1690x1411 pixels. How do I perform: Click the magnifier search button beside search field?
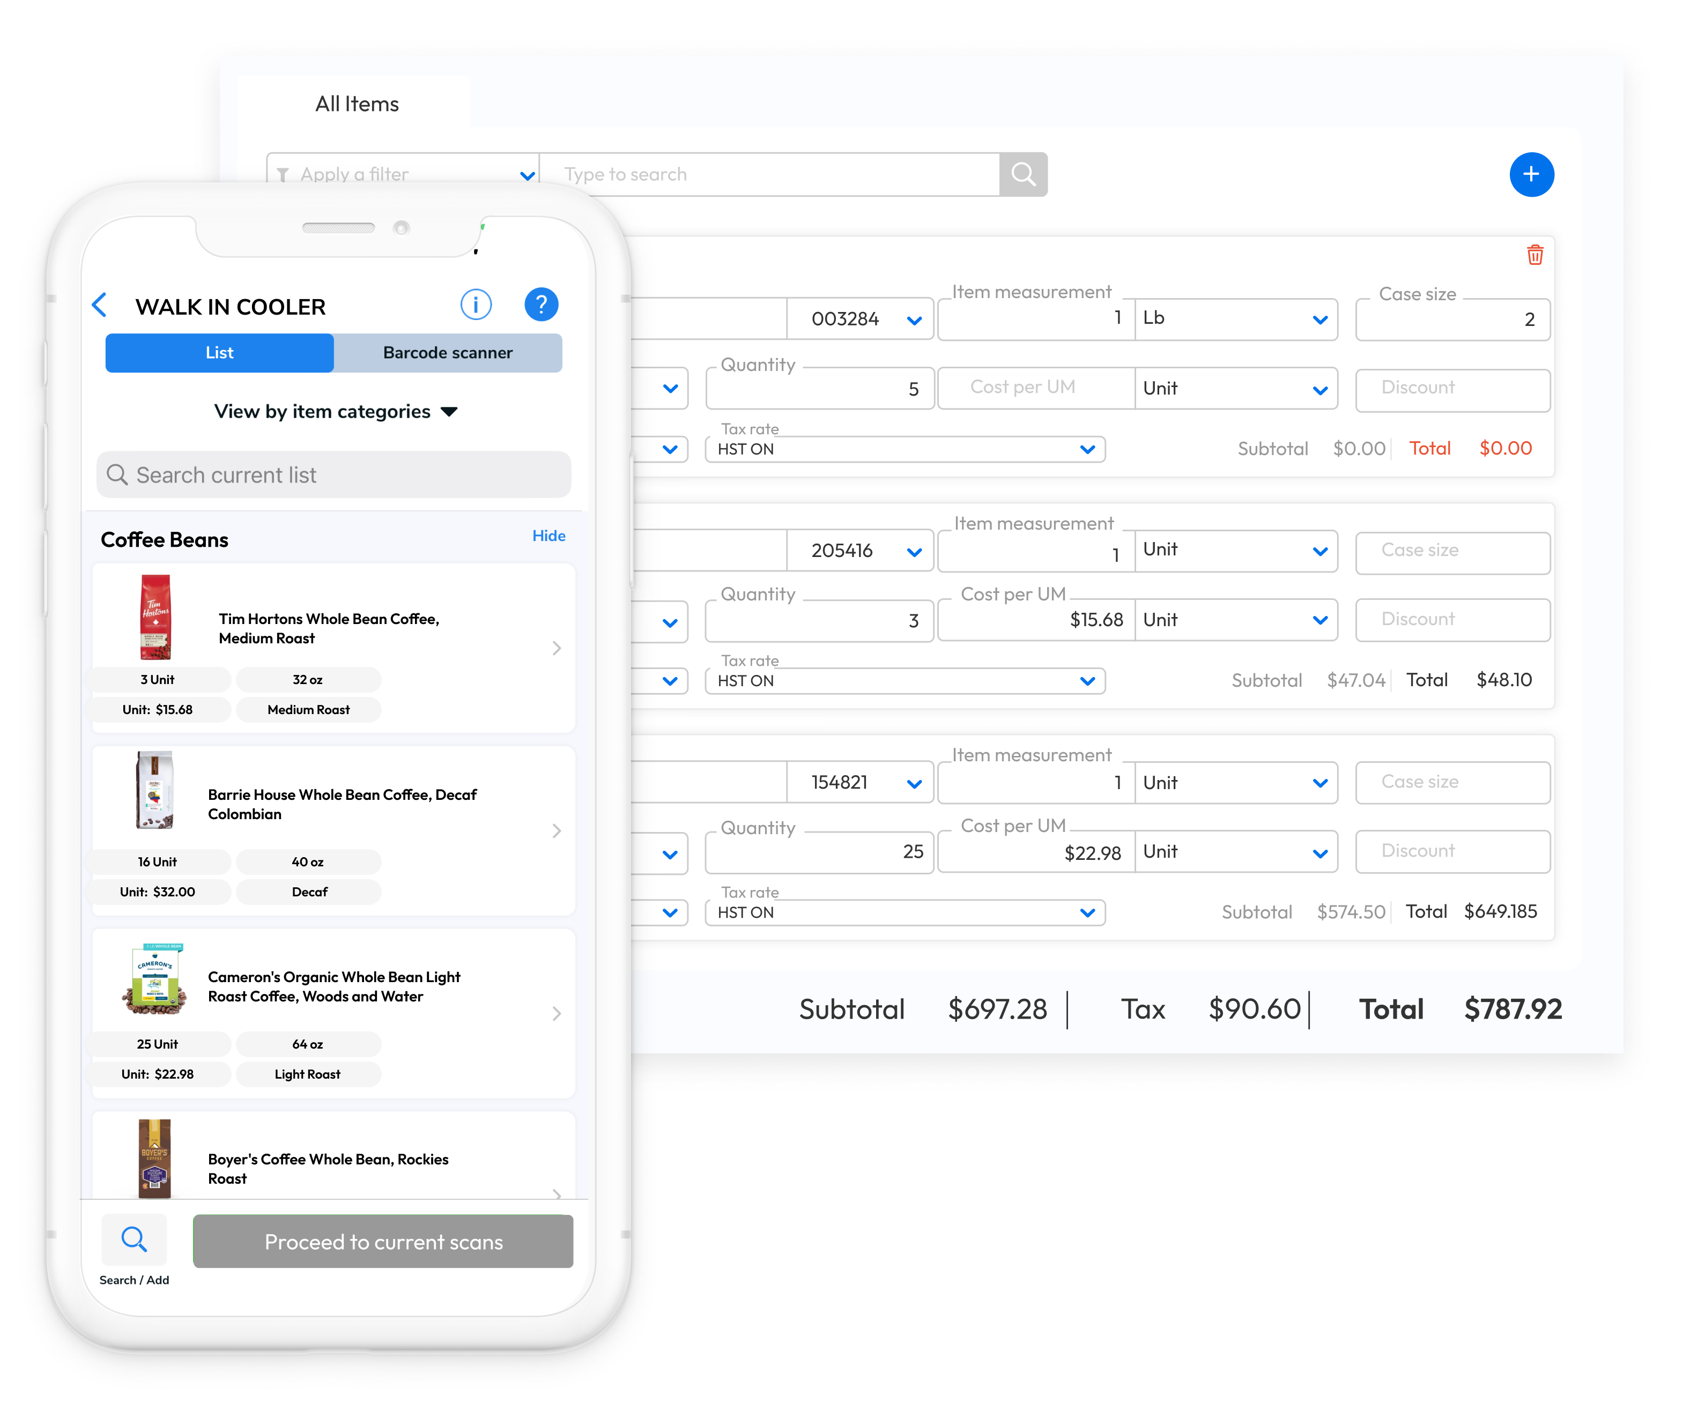point(1023,174)
